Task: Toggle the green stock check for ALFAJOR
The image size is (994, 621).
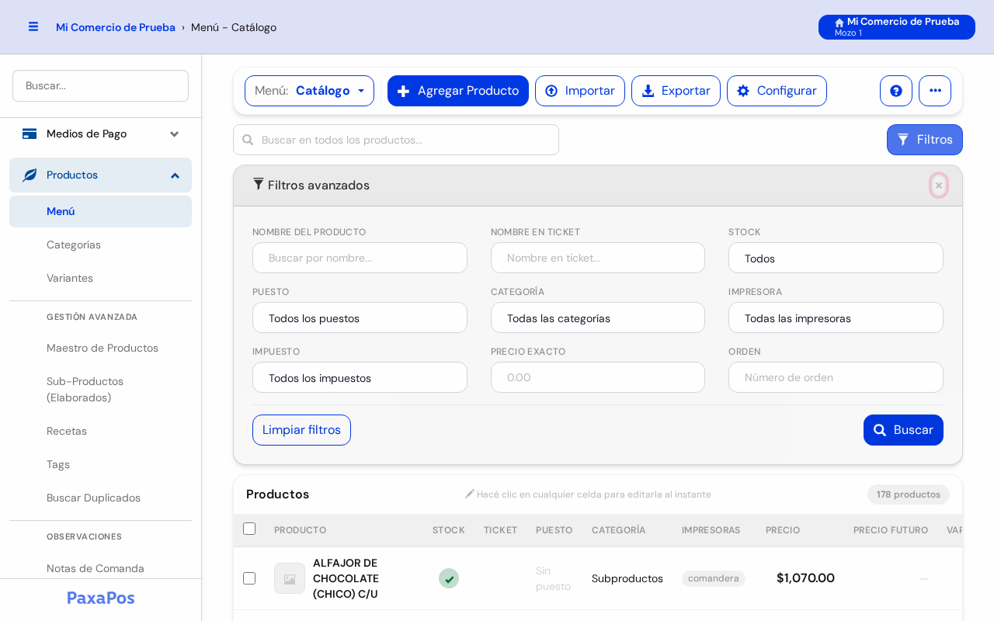Action: click(x=449, y=578)
